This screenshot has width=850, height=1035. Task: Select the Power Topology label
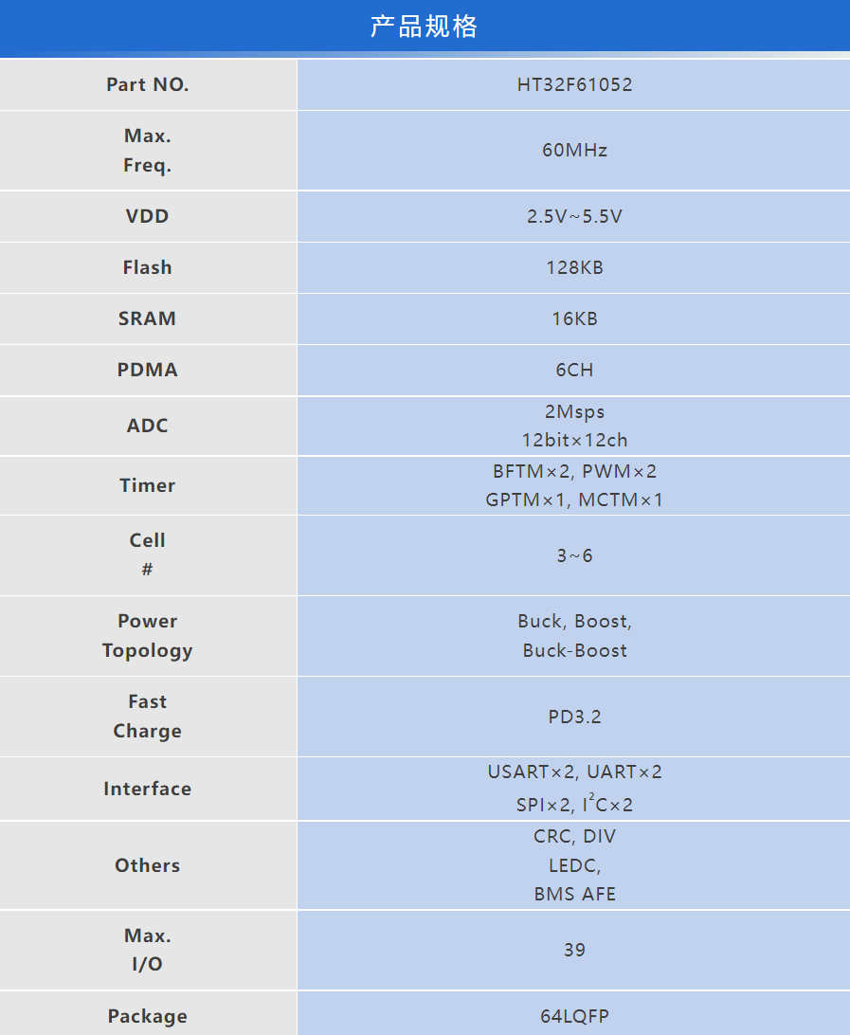pyautogui.click(x=148, y=636)
